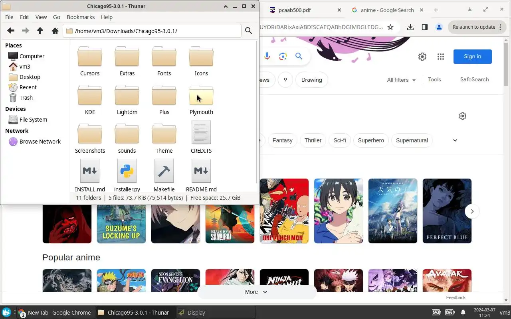This screenshot has width=511, height=319.
Task: Open One Punch Man poster
Action: (284, 211)
